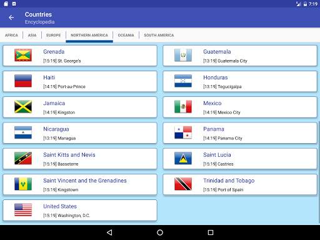Tap the Android recent apps square
The width and height of the screenshot is (320, 240).
click(x=211, y=232)
